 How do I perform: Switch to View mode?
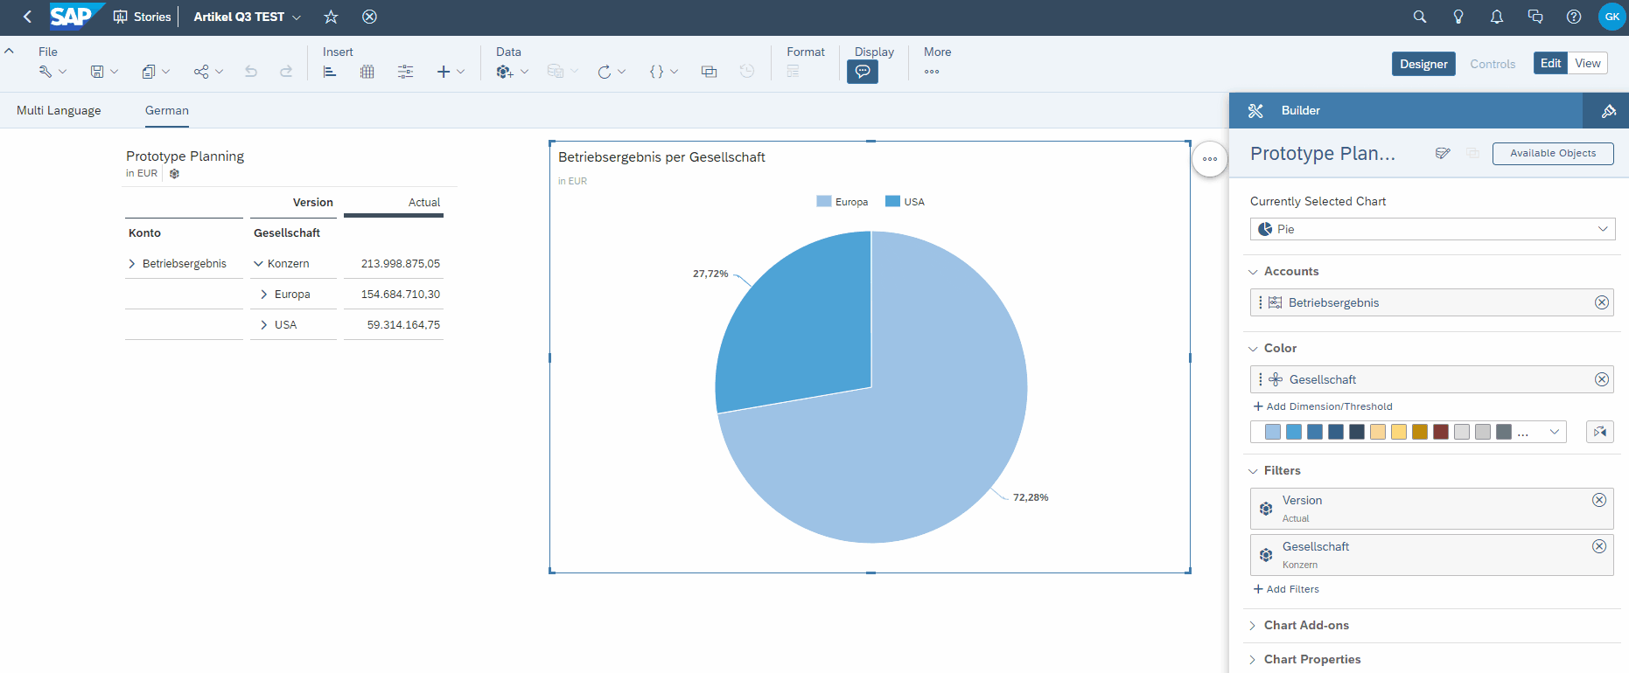click(x=1587, y=63)
